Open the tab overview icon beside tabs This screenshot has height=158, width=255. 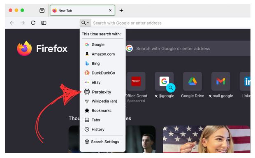[x=42, y=10]
